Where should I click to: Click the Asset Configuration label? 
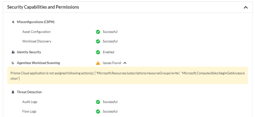click(x=36, y=32)
